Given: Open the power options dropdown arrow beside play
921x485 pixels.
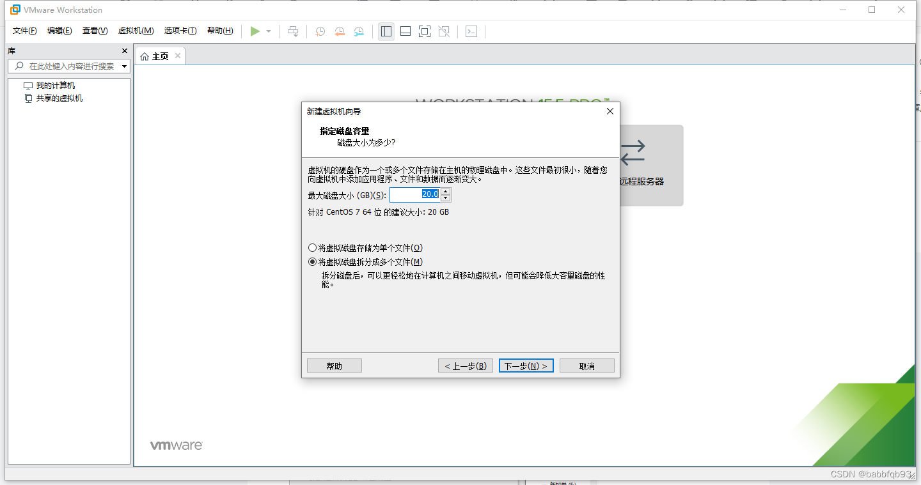Looking at the screenshot, I should 269,31.
